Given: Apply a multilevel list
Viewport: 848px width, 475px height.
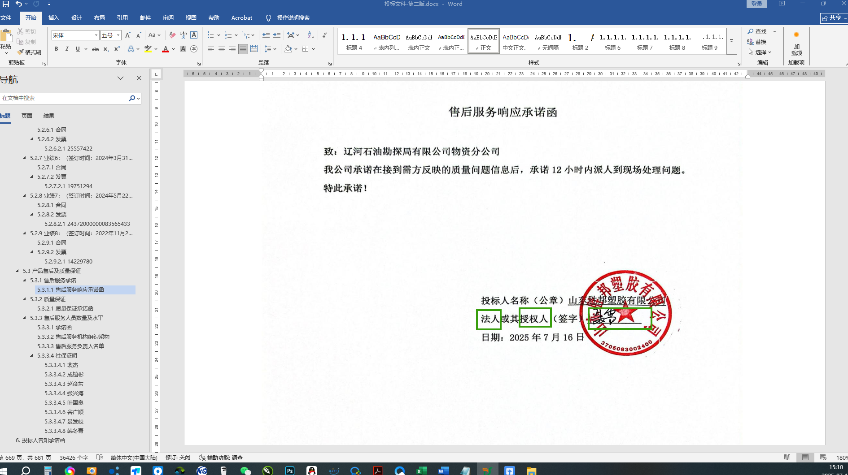Looking at the screenshot, I should click(x=246, y=35).
